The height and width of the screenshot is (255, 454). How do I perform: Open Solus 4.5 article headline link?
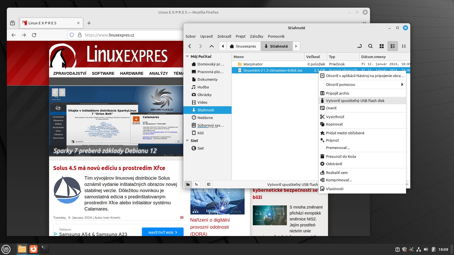tap(109, 168)
